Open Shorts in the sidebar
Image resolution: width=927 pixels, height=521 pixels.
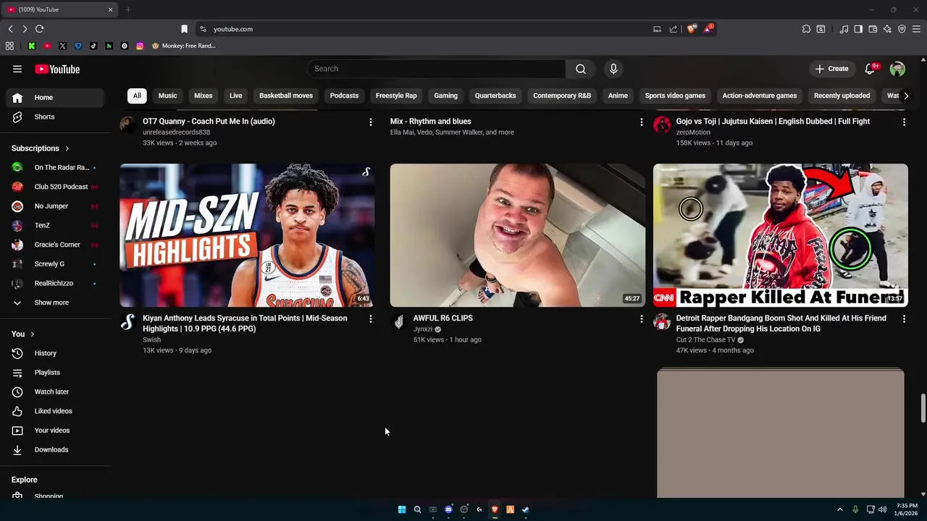tap(55, 117)
